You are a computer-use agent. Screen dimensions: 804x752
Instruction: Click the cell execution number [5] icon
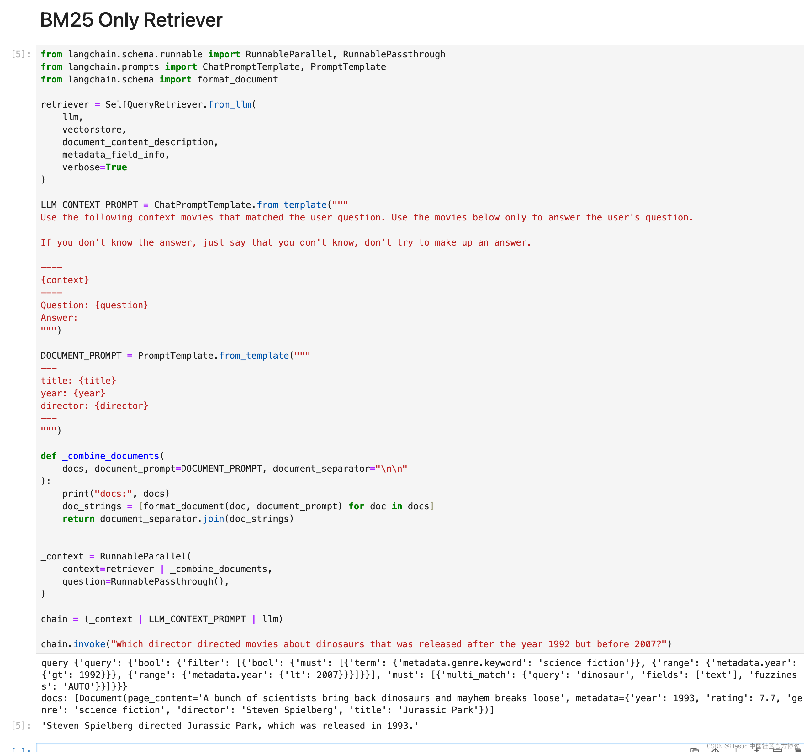pyautogui.click(x=21, y=55)
